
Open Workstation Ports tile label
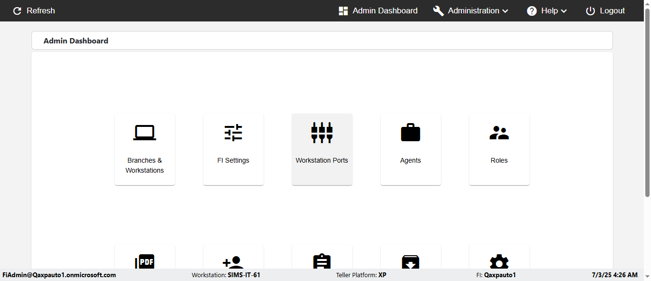click(x=322, y=160)
